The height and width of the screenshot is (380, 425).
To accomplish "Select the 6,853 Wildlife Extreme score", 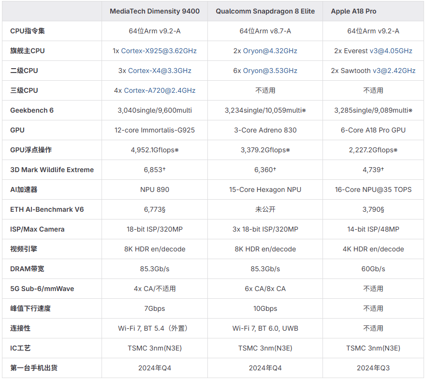I will click(155, 170).
